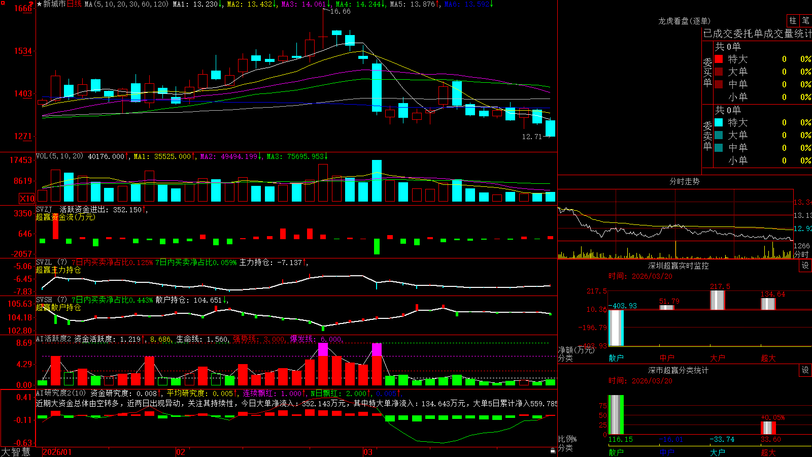
Task: Click the 新城市 stock name
Action: [x=54, y=4]
